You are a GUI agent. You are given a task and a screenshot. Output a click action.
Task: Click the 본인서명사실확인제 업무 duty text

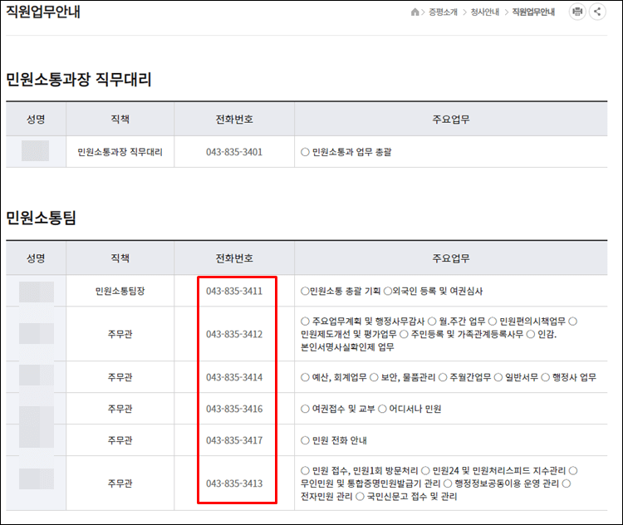[347, 347]
